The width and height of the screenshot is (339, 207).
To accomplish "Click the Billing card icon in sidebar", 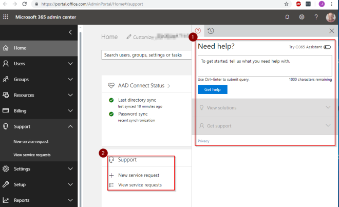I will coord(6,110).
